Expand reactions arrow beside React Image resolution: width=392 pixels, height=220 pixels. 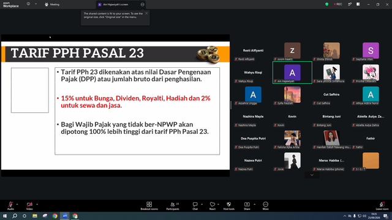click(x=218, y=204)
